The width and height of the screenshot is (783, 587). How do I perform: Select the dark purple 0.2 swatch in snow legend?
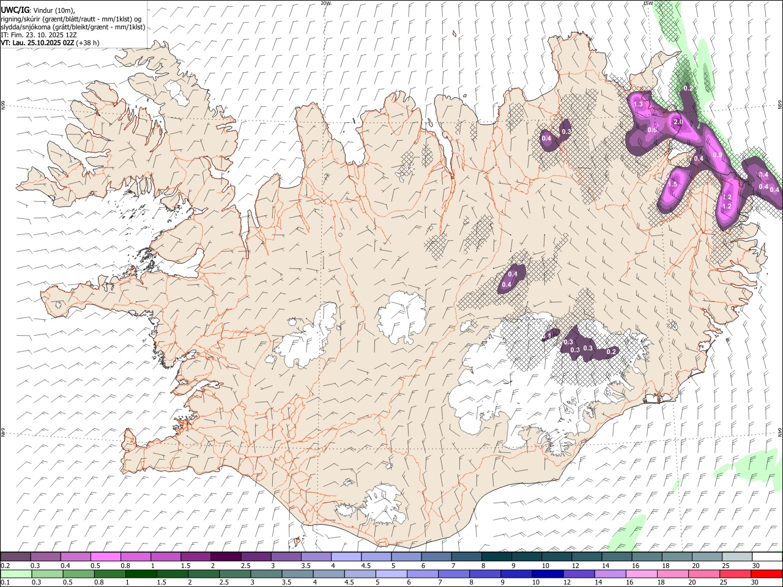(15, 556)
